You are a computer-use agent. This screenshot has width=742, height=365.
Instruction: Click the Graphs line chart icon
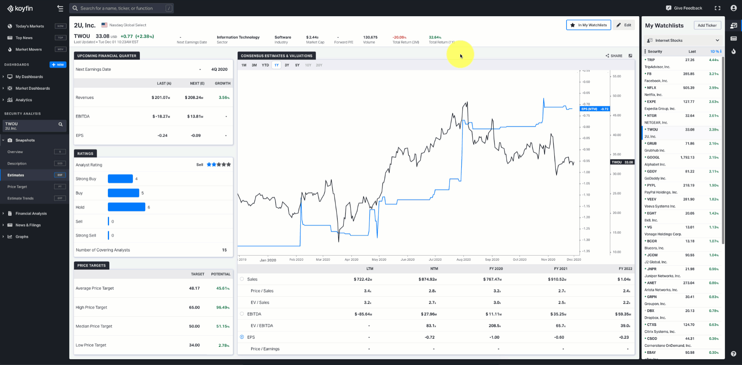(10, 237)
